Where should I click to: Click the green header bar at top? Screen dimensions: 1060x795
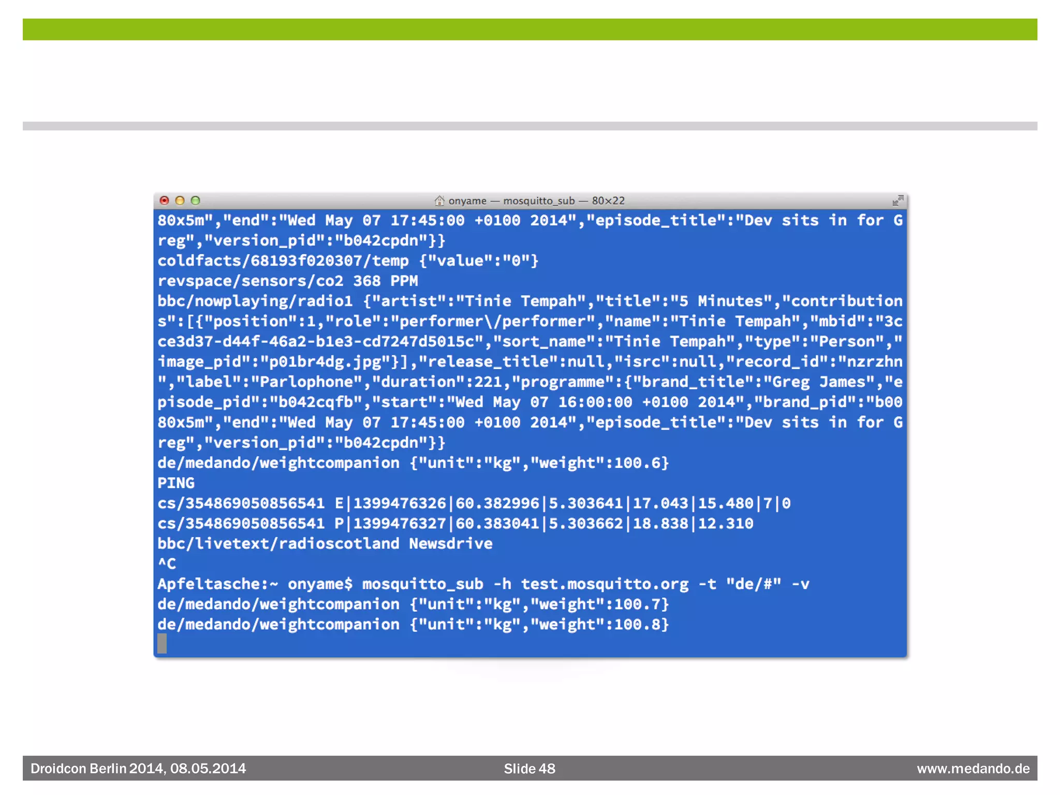[529, 30]
